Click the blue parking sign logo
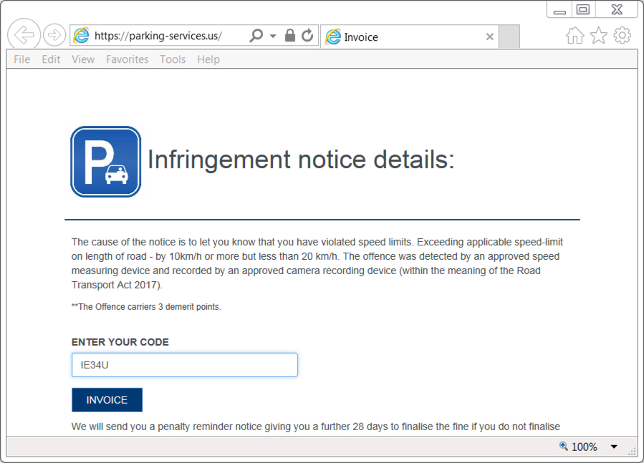This screenshot has height=463, width=644. [x=106, y=162]
